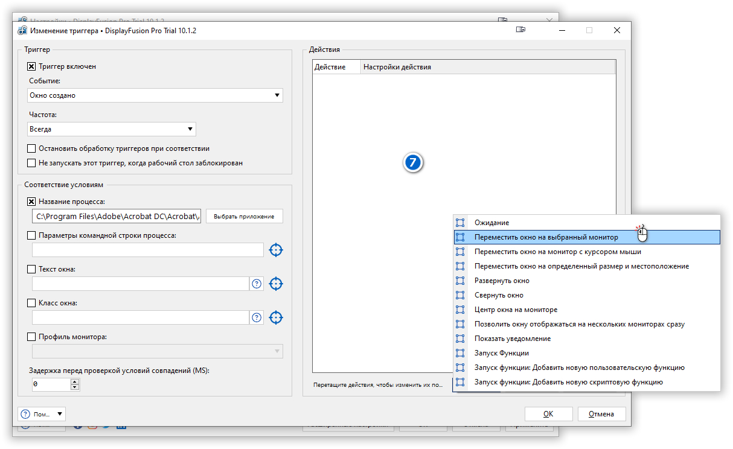Viewport: 733px width, 449px height.
Task: Click the Выбрать приложение button
Action: click(x=245, y=216)
